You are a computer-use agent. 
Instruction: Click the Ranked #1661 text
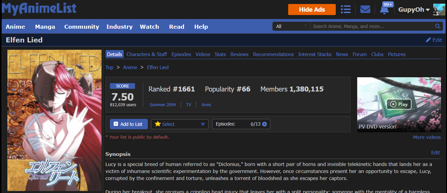coord(172,89)
